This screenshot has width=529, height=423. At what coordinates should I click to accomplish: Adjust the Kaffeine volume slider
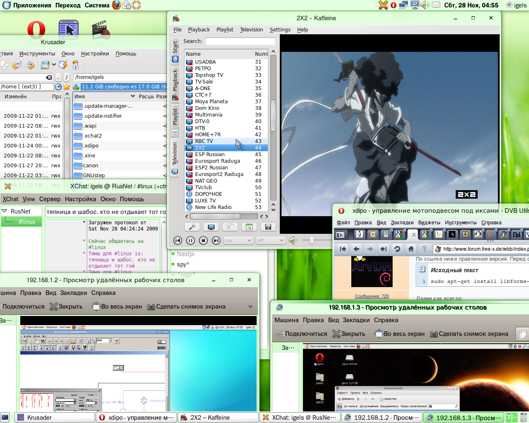pyautogui.click(x=311, y=240)
